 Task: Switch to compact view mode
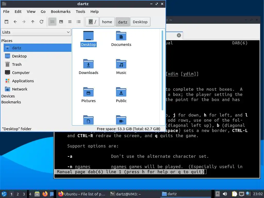(70, 22)
